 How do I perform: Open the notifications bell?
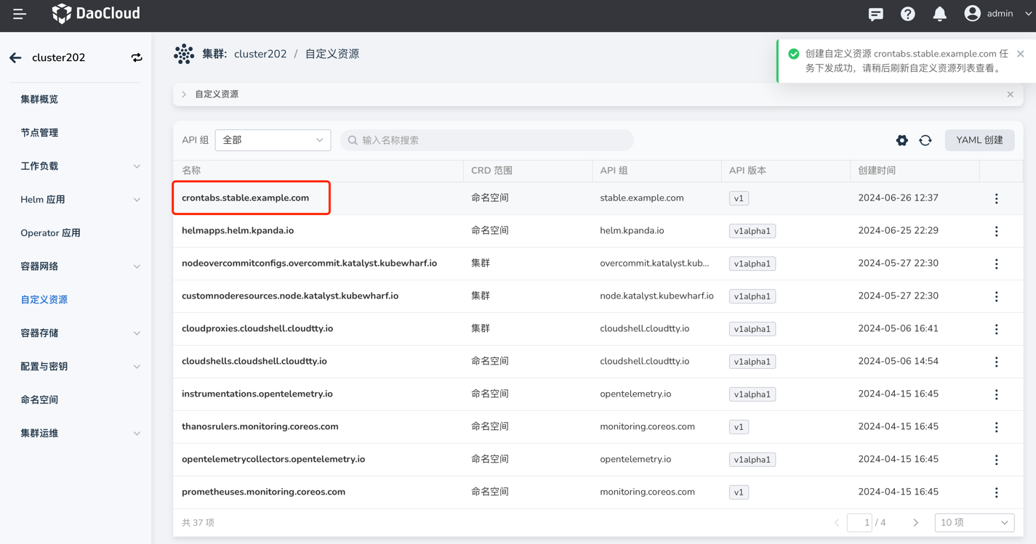(x=939, y=14)
